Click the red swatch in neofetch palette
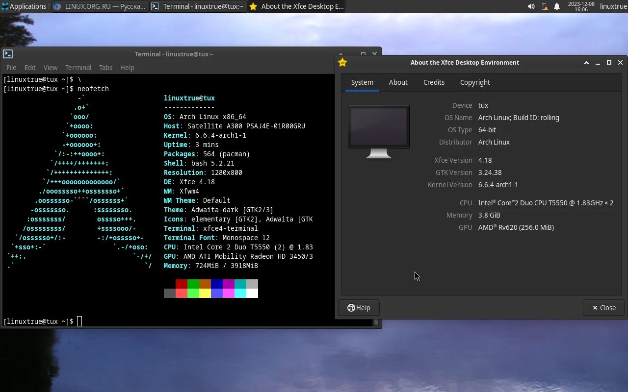Viewport: 628px width, 392px height. pyautogui.click(x=182, y=284)
